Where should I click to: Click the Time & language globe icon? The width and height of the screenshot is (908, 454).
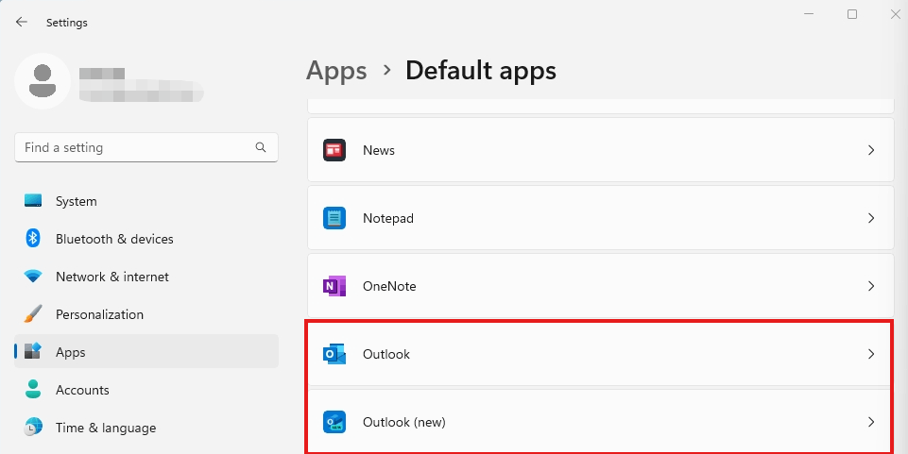pyautogui.click(x=33, y=428)
